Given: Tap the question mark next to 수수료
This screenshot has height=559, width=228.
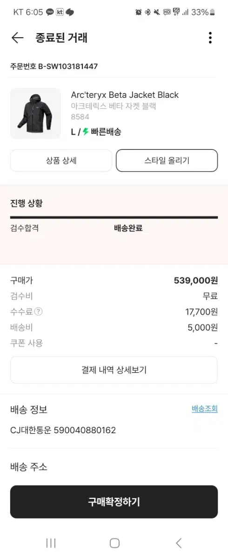Looking at the screenshot, I should click(39, 312).
